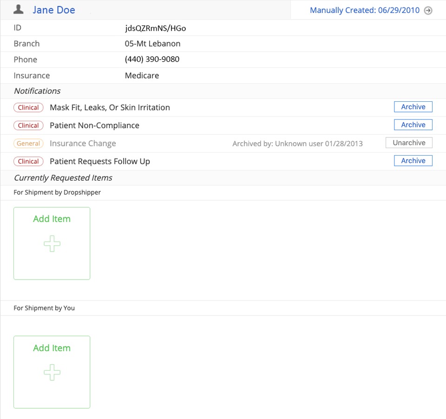Click the Medicare insurance value
The image size is (446, 419).
(x=142, y=75)
